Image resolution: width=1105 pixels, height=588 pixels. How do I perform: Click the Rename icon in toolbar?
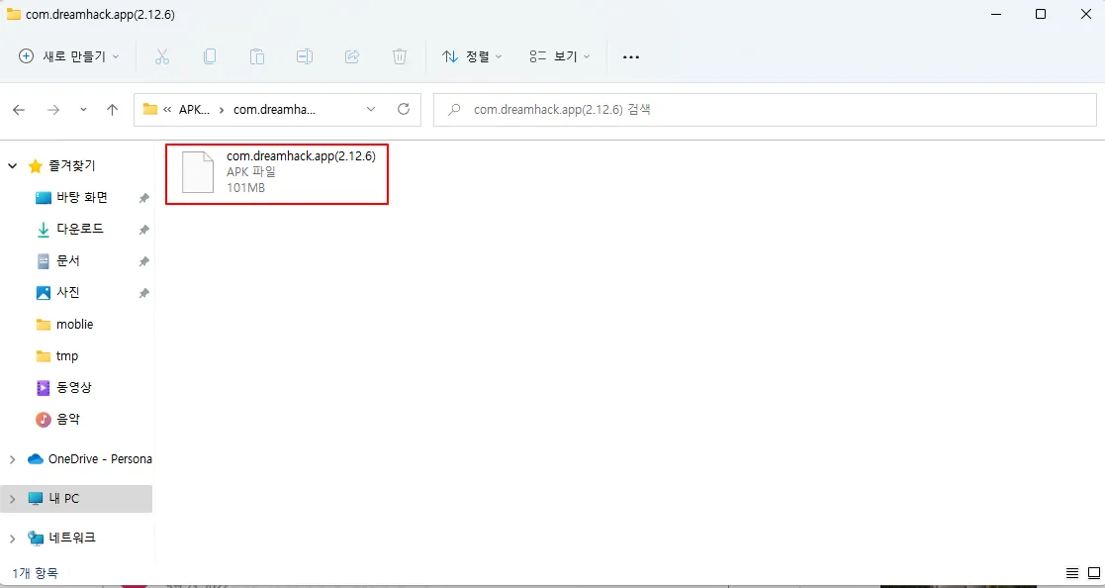point(305,56)
